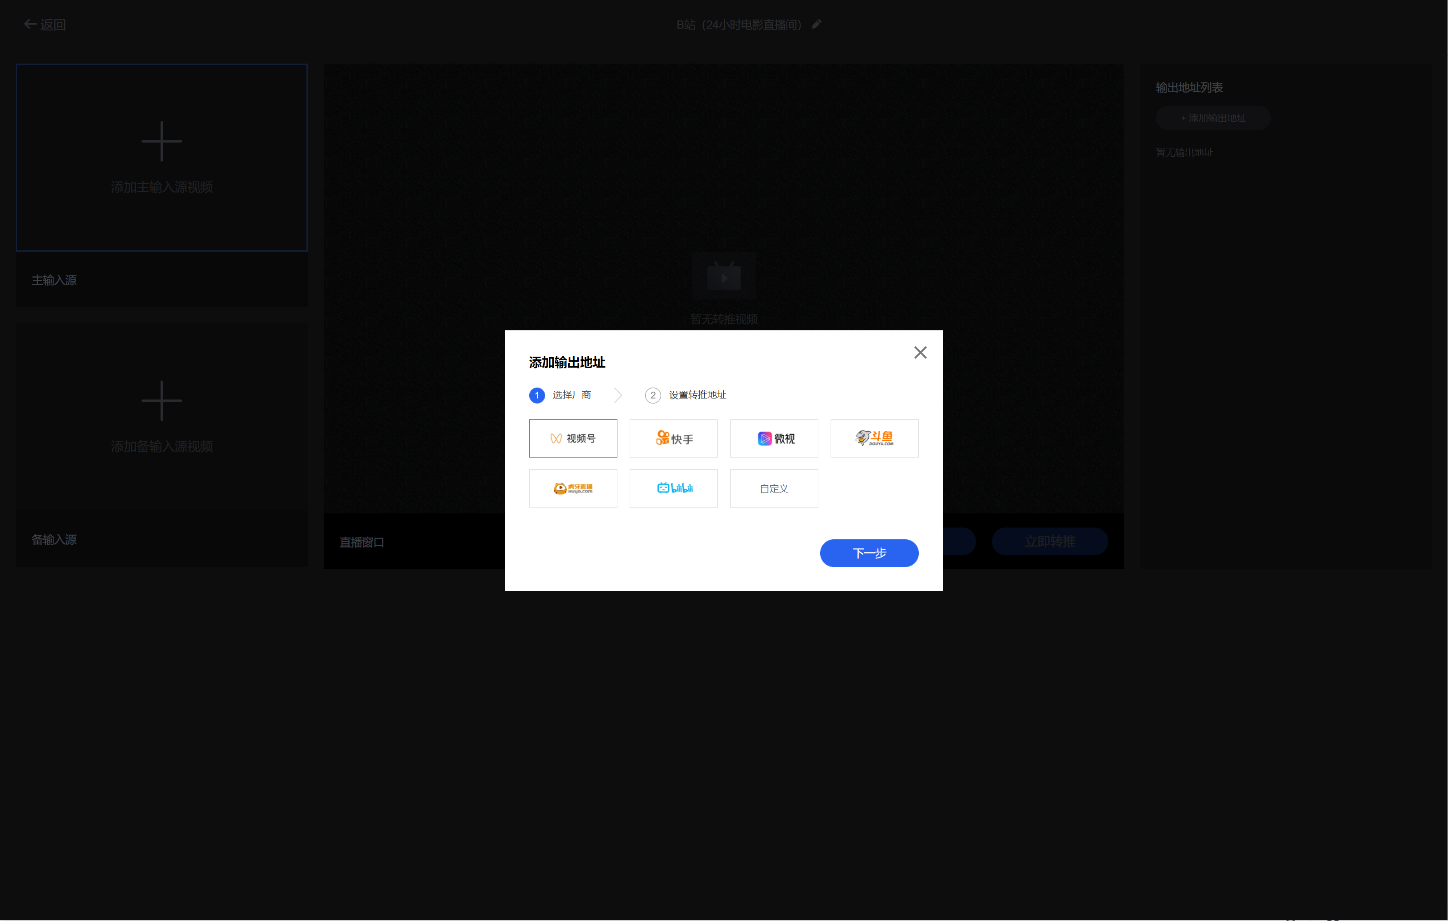This screenshot has height=921, width=1448.
Task: Click the pencil icon to edit title
Action: 816,25
